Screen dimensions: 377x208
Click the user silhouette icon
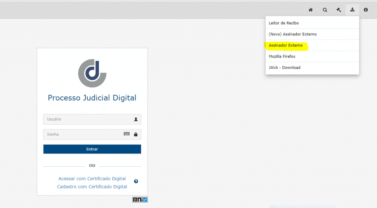pos(136,119)
